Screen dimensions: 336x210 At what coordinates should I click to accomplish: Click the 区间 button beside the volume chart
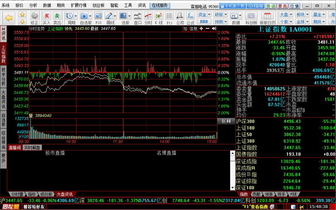click(226, 121)
